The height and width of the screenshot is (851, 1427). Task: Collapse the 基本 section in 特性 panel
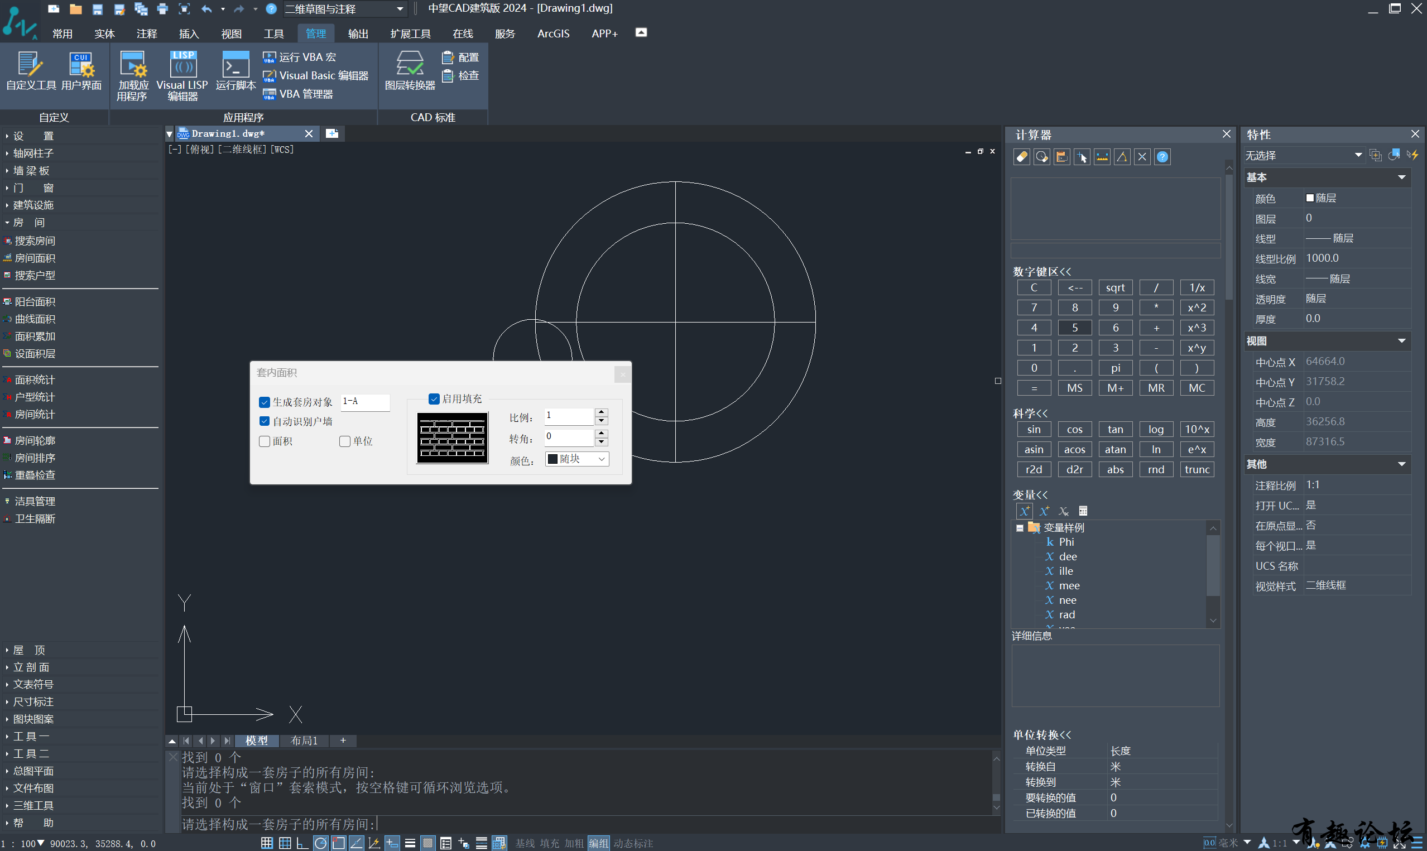pos(1401,178)
